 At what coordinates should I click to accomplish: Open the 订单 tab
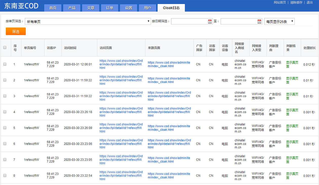point(110,8)
